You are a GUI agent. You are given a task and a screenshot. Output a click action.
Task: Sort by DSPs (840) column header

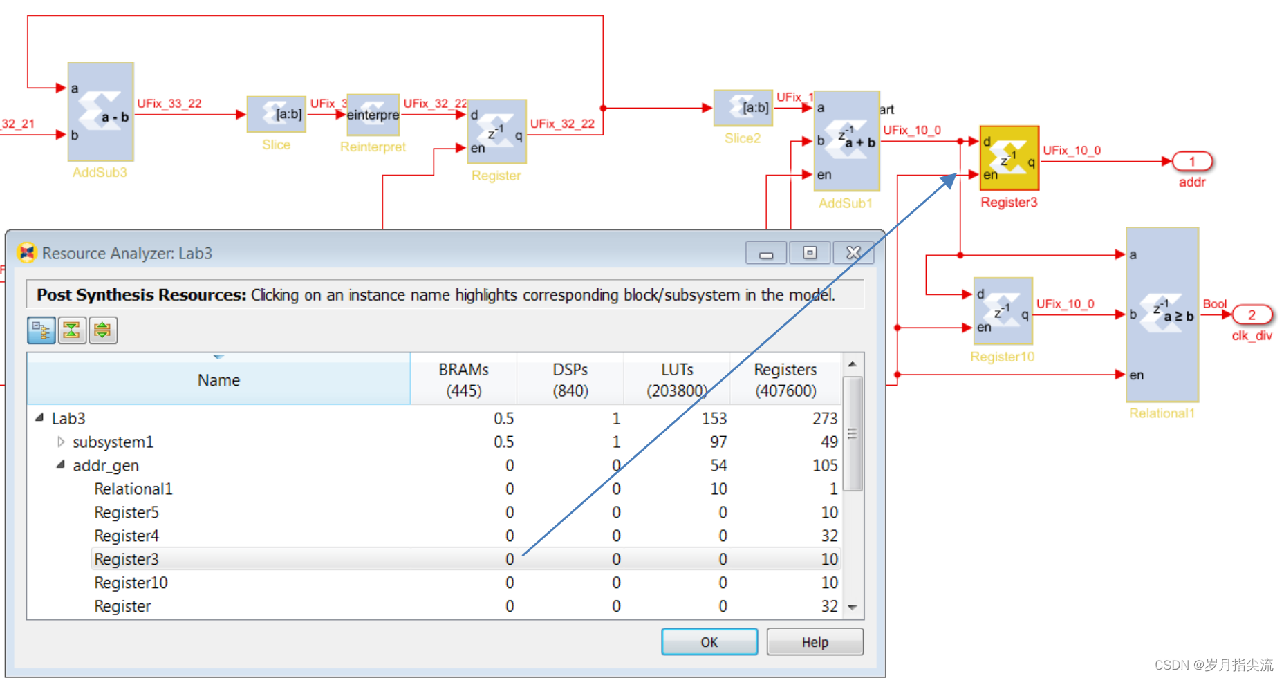pos(570,379)
